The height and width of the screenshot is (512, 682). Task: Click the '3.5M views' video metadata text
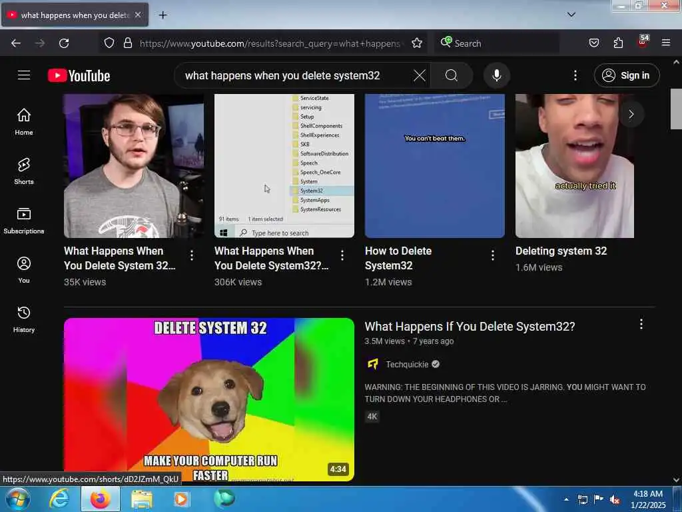coord(384,341)
